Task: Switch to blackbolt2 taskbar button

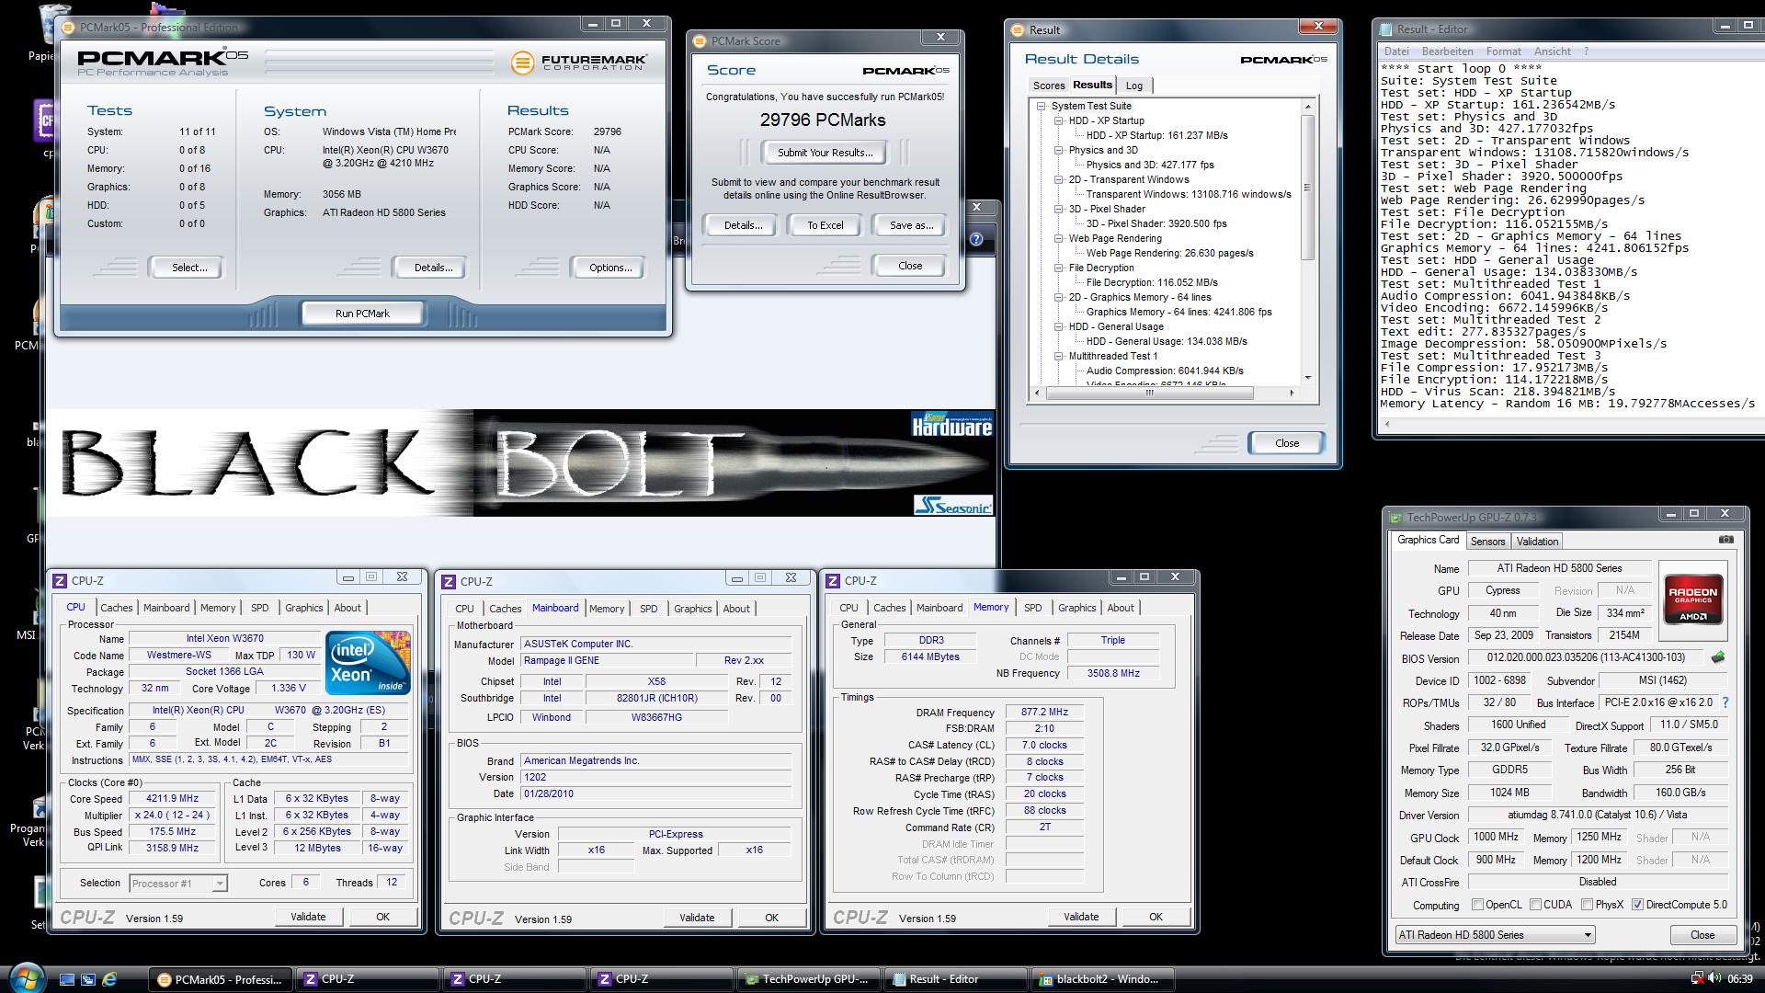Action: tap(1103, 979)
